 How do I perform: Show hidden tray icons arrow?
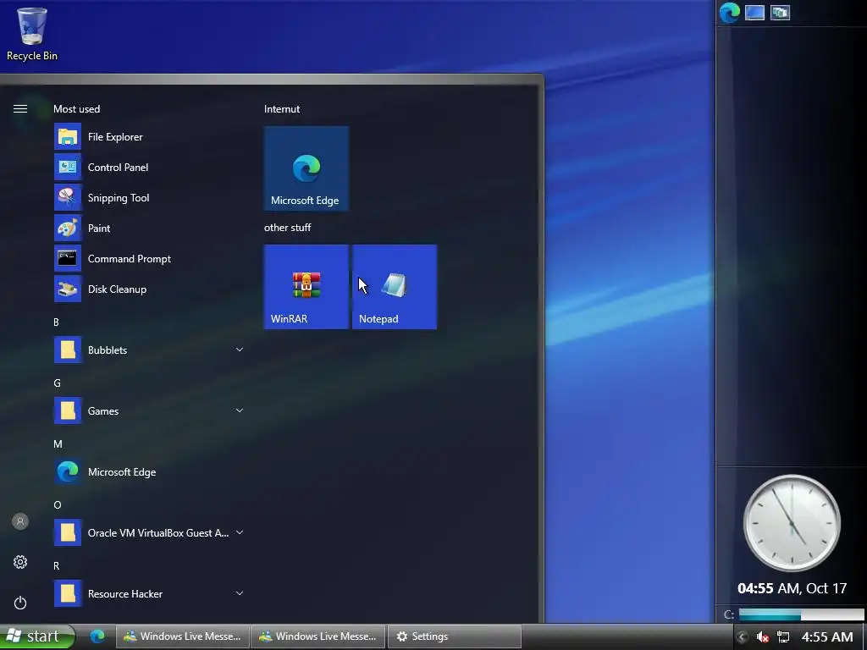[x=742, y=636]
